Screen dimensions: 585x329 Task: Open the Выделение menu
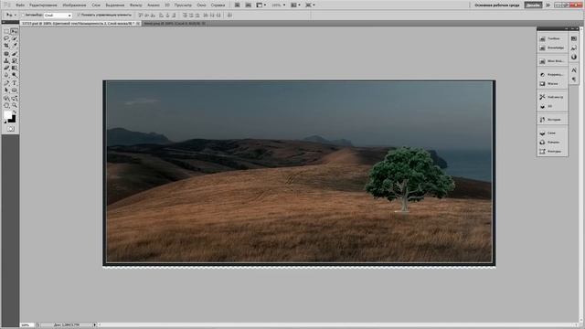tap(115, 5)
